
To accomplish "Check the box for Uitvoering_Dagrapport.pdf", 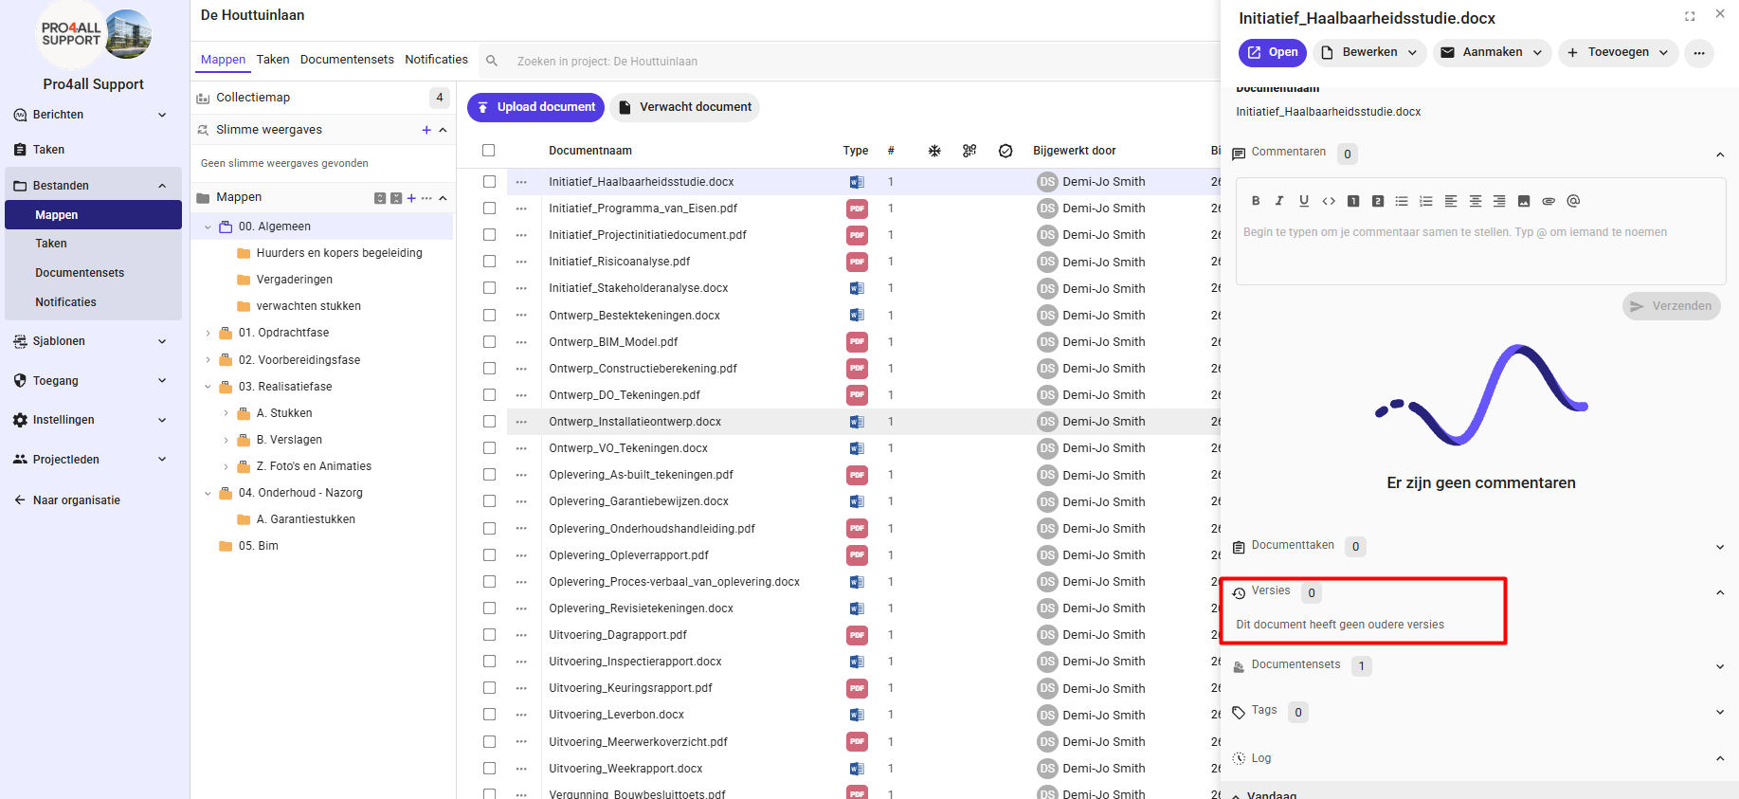I will 489,635.
